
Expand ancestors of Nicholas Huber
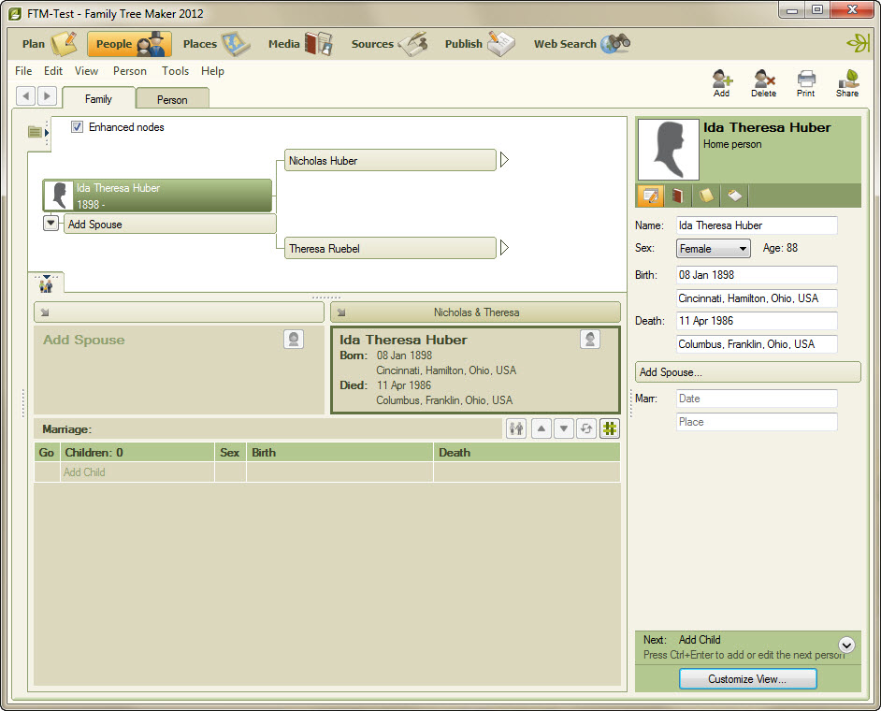click(504, 160)
